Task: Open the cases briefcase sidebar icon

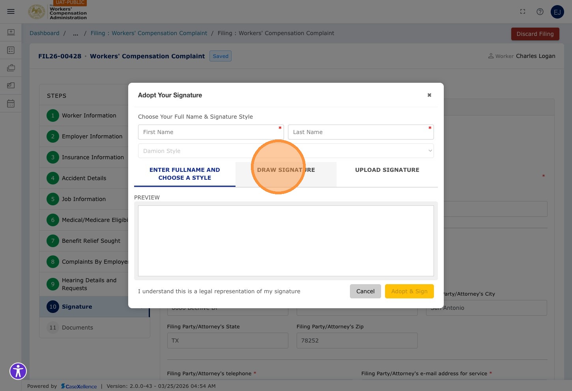Action: [11, 68]
